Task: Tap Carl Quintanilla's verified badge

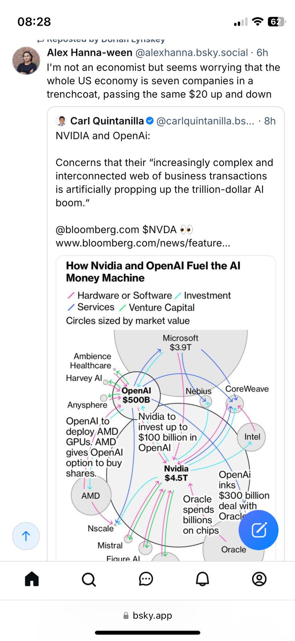Action: [x=150, y=121]
